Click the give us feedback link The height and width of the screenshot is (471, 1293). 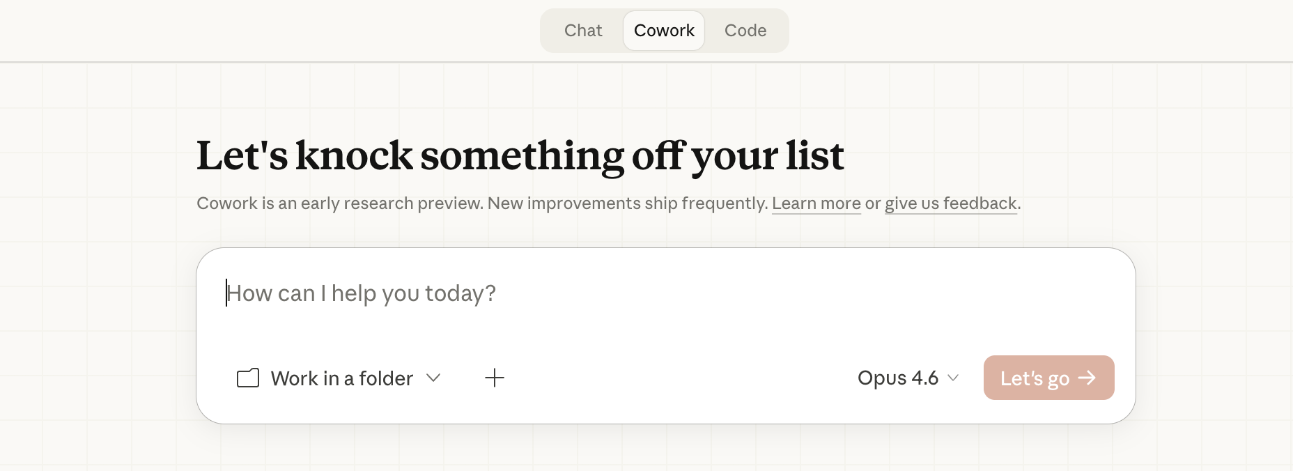point(950,203)
